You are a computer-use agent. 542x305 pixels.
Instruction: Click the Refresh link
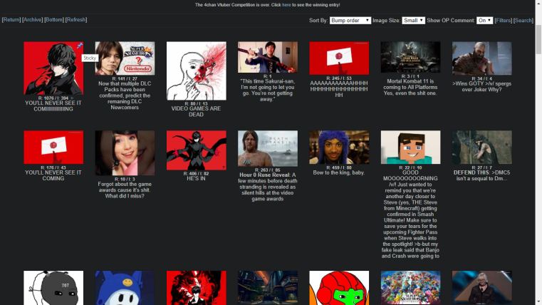tap(76, 20)
